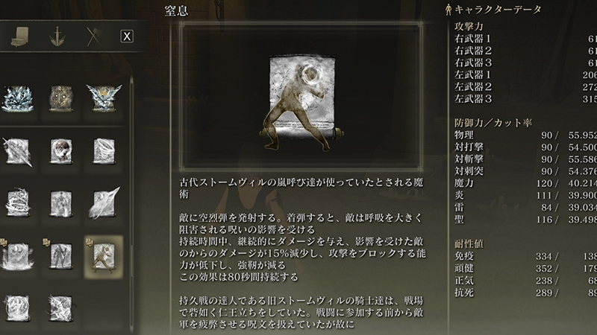
Task: Click the X button prompt
Action: (127, 36)
